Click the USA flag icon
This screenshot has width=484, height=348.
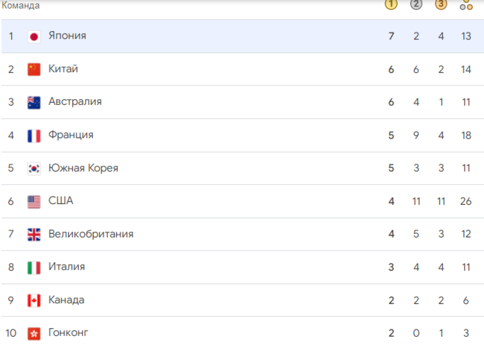coord(34,202)
